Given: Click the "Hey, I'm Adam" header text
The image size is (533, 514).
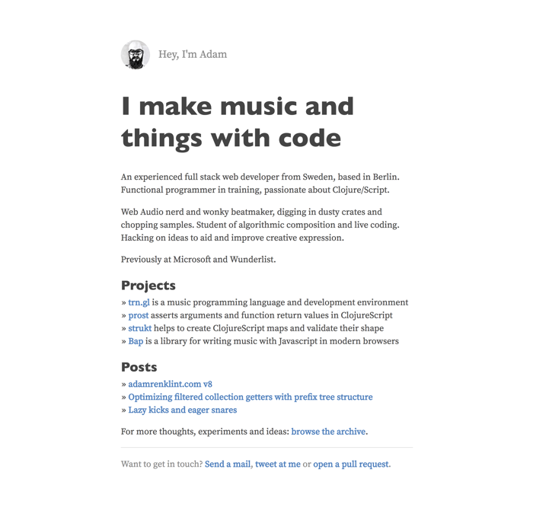Looking at the screenshot, I should pos(193,54).
